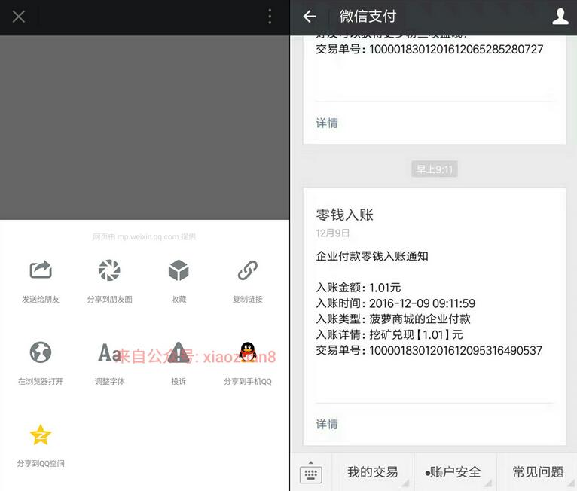Tap the 发送给朋友 share icon

pos(41,270)
